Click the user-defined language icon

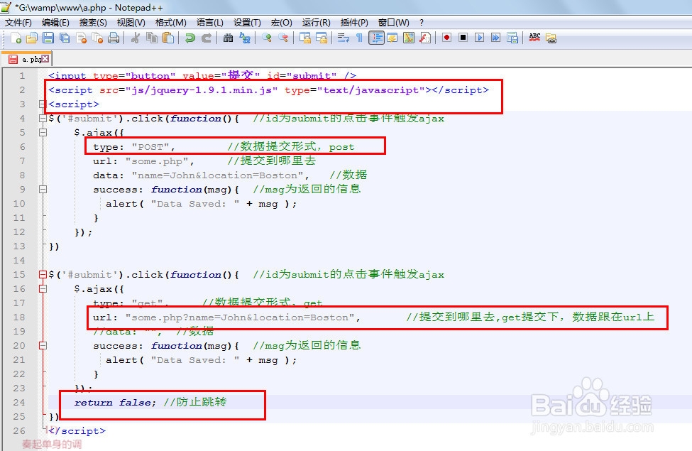point(392,38)
